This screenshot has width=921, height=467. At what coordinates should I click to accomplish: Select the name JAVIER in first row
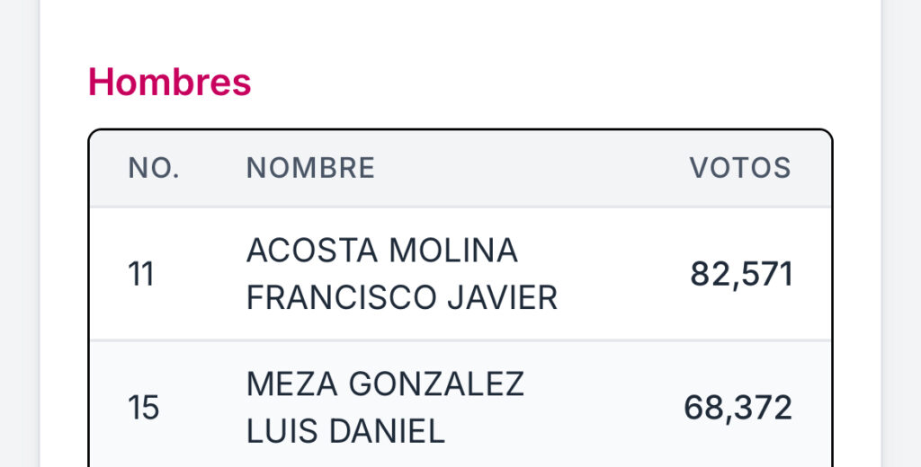tap(503, 298)
